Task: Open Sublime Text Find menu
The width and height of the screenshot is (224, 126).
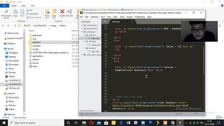Action: pyautogui.click(x=103, y=17)
